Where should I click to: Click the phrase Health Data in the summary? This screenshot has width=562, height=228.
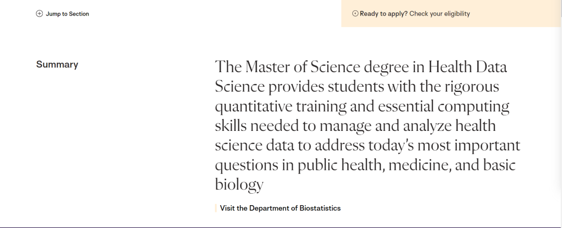pyautogui.click(x=467, y=67)
